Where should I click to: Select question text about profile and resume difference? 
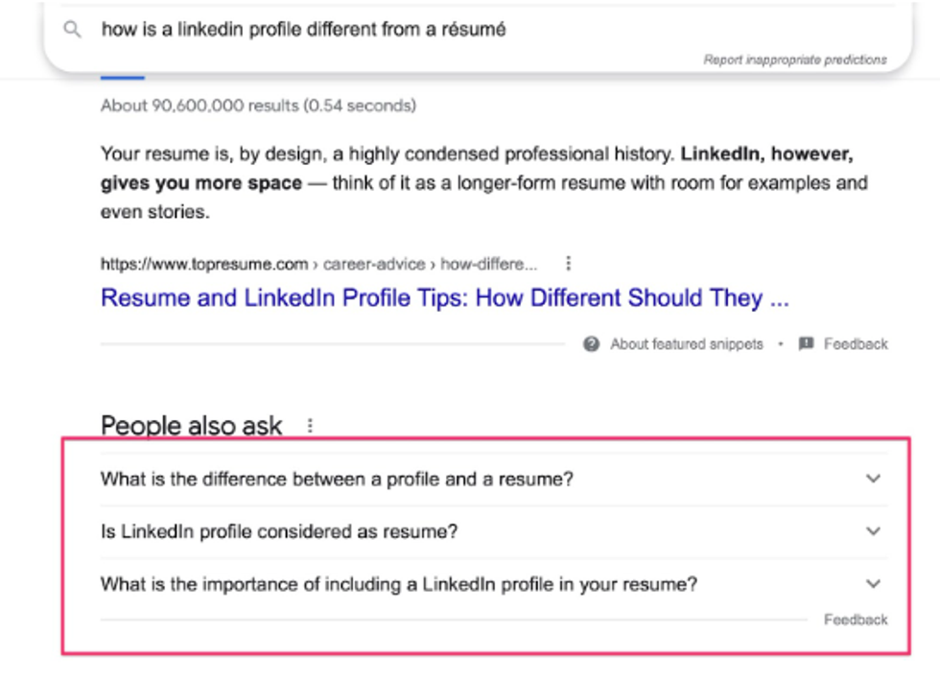coord(336,479)
